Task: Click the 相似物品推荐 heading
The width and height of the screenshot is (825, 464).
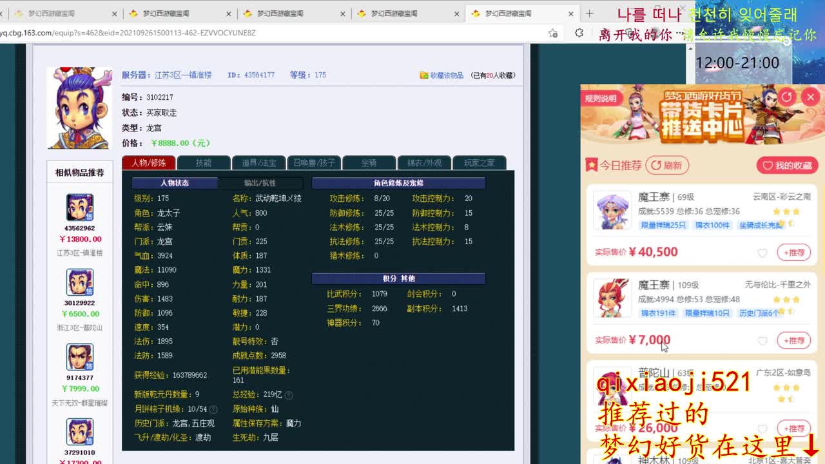Action: pos(79,173)
